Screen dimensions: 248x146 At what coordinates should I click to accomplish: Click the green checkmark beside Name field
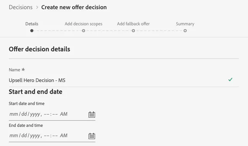(230, 79)
